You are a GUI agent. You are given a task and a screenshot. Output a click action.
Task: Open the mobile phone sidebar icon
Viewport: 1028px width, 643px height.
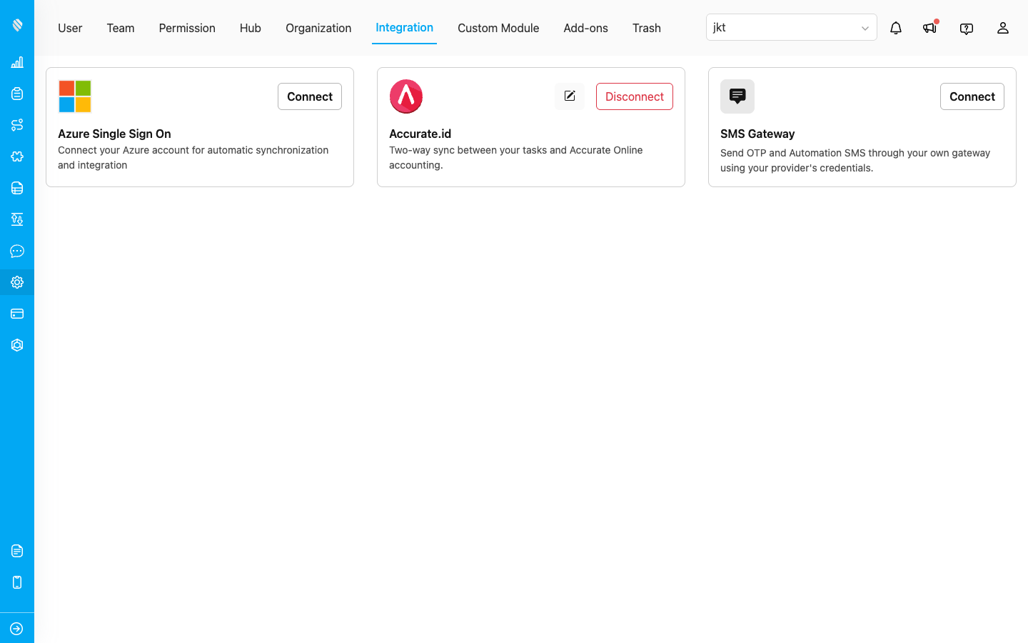(17, 582)
